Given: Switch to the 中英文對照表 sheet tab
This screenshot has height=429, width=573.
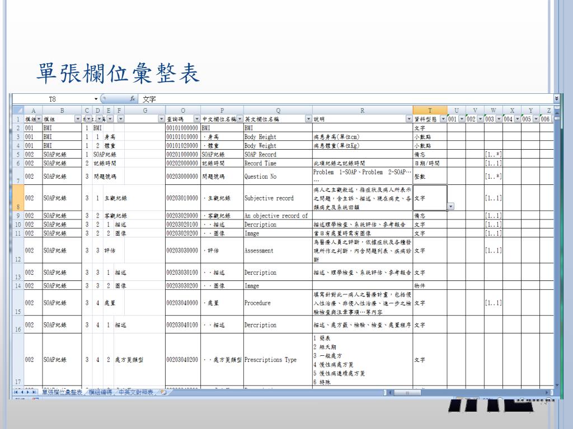Looking at the screenshot, I should 136,392.
